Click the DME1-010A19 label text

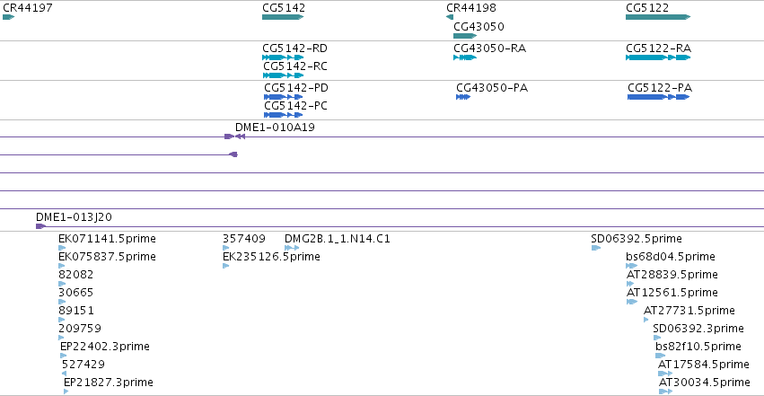pyautogui.click(x=275, y=128)
